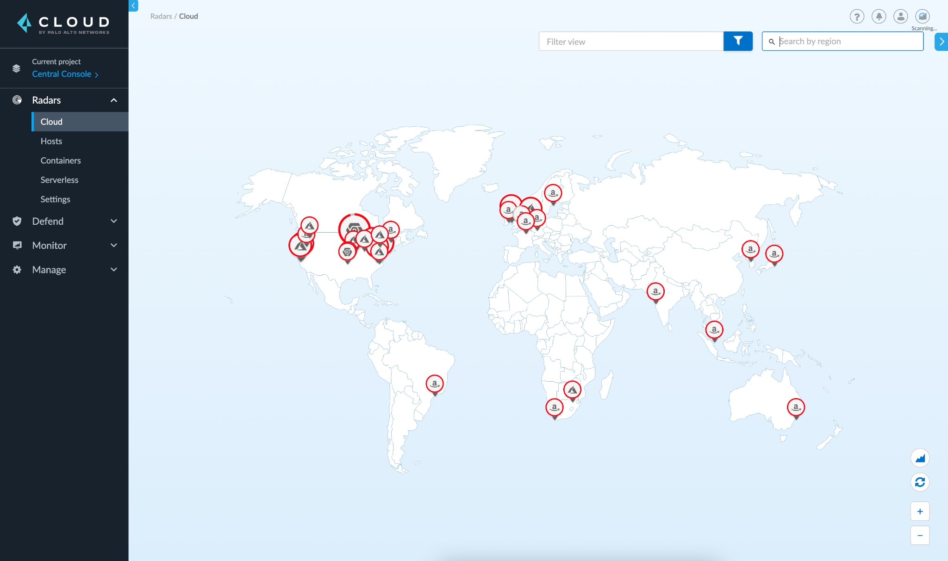Expand the Defend menu section
The image size is (948, 561).
(113, 221)
